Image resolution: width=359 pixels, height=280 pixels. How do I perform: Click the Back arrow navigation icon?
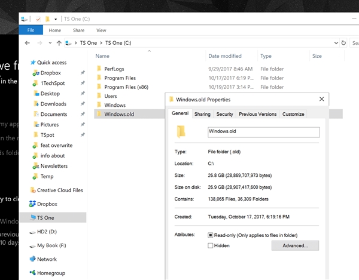pos(28,43)
